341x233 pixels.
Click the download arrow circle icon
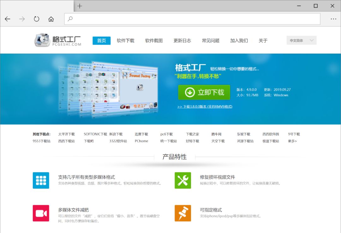190,92
